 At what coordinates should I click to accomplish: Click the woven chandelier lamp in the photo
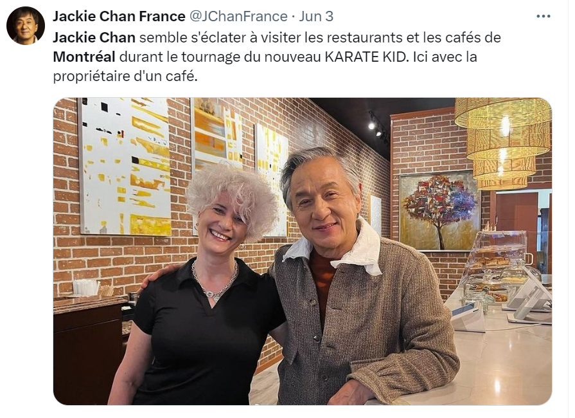tap(503, 143)
